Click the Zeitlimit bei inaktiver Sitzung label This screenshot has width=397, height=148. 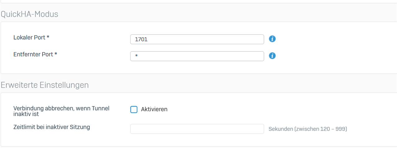coord(52,127)
